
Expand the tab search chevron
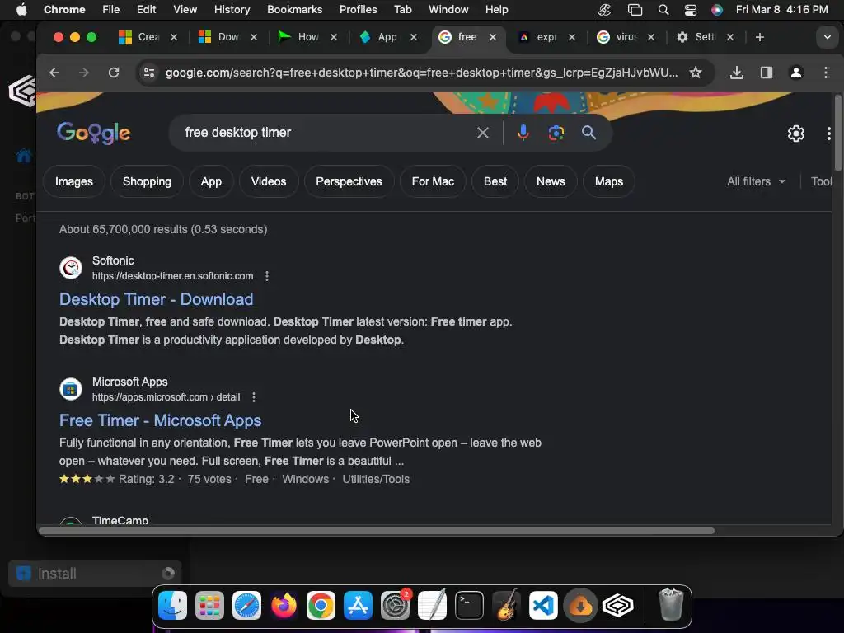[x=828, y=37]
